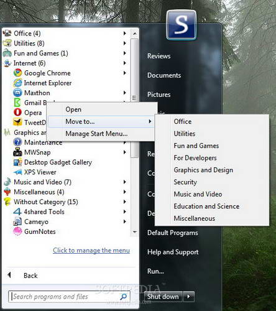Open the Shut down options arrow
Viewport: 276px width, 311px height.
pos(188,297)
